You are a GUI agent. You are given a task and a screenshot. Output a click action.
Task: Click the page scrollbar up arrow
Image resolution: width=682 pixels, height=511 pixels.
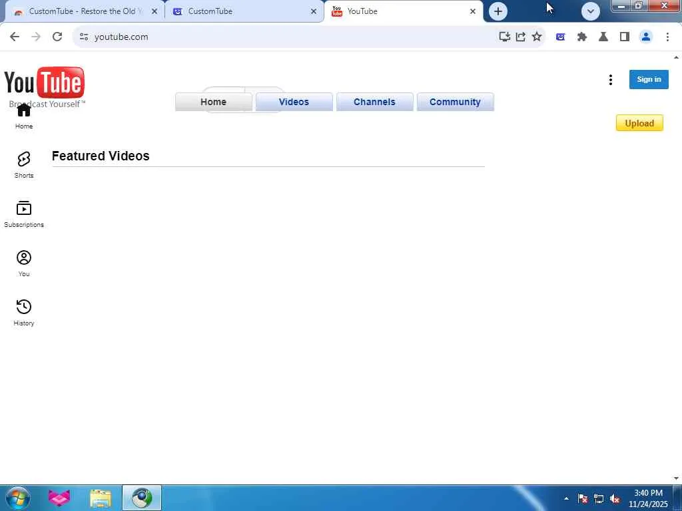point(677,57)
